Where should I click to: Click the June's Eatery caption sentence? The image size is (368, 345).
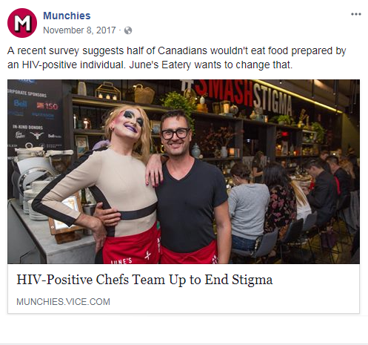[211, 65]
